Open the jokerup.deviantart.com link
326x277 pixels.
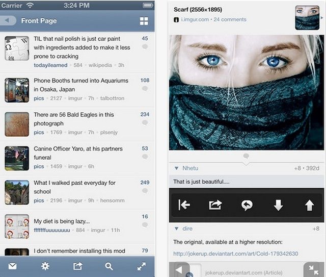pos(235,254)
